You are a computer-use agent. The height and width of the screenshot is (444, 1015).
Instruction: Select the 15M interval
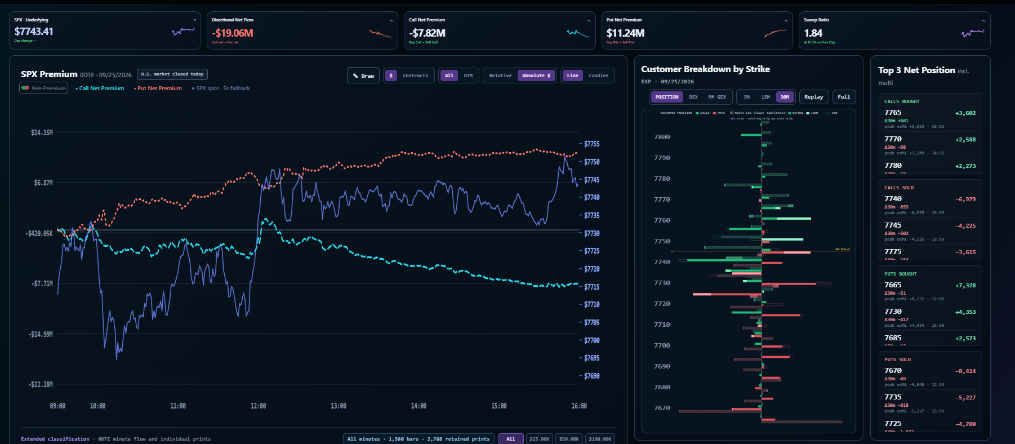[x=765, y=97]
